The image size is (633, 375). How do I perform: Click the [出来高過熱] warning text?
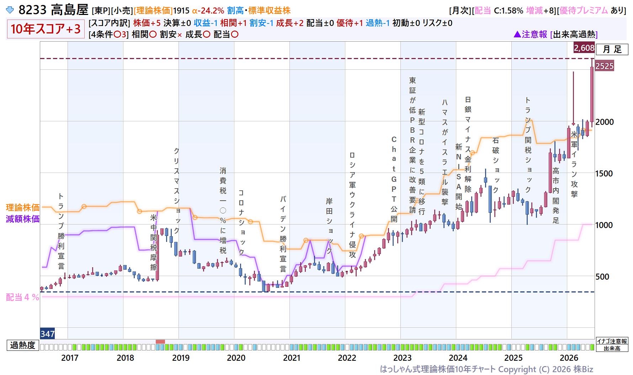coord(574,35)
